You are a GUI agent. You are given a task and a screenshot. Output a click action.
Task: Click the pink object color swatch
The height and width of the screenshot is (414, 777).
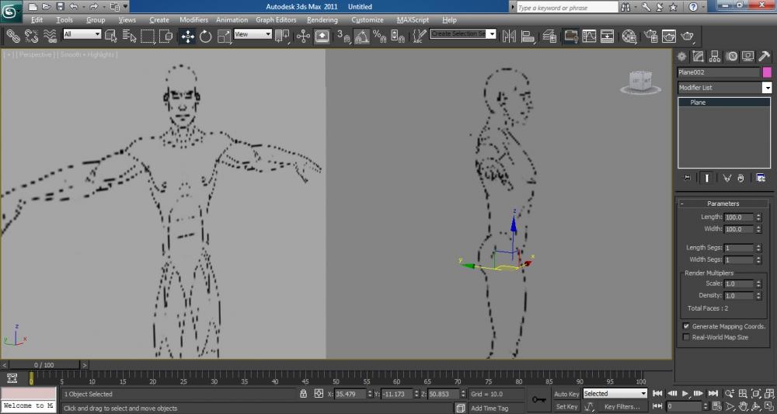[x=767, y=72]
